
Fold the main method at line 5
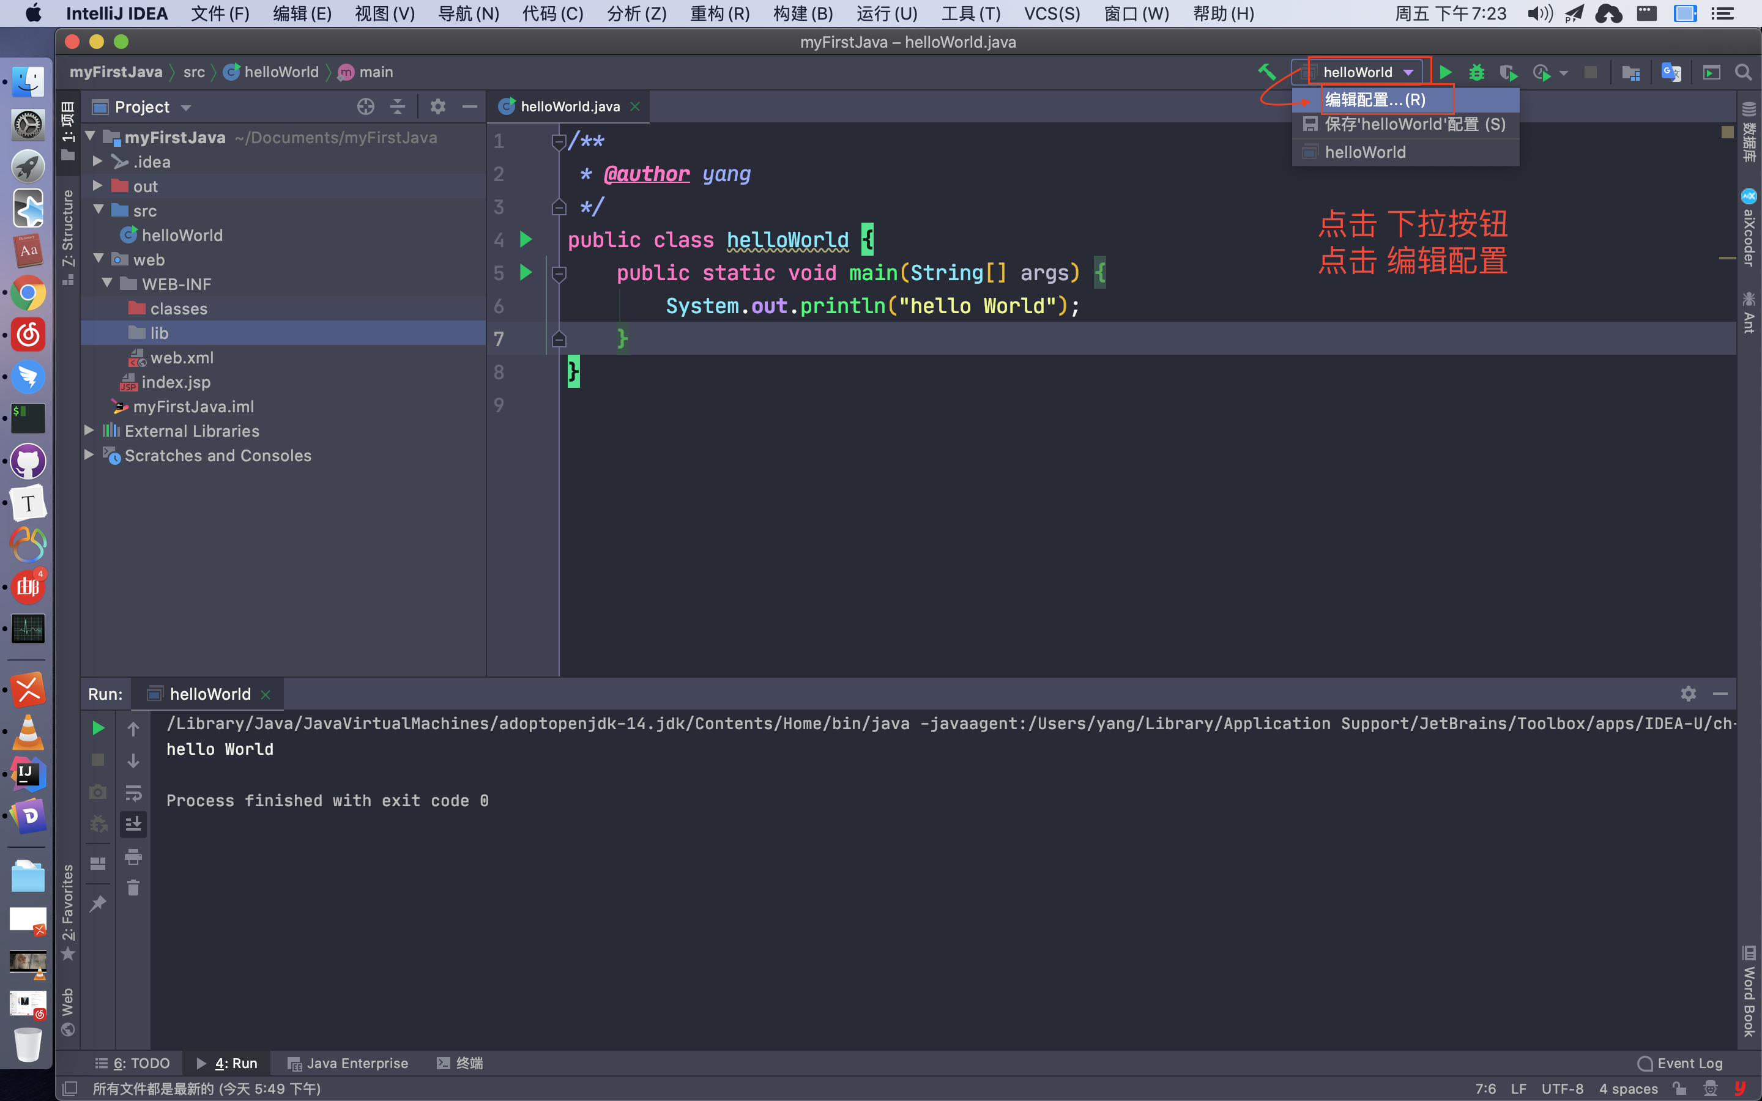[x=559, y=274]
